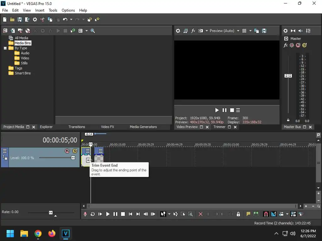The height and width of the screenshot is (241, 322).
Task: Open Master Bus audio properties gear
Action: click(286, 31)
